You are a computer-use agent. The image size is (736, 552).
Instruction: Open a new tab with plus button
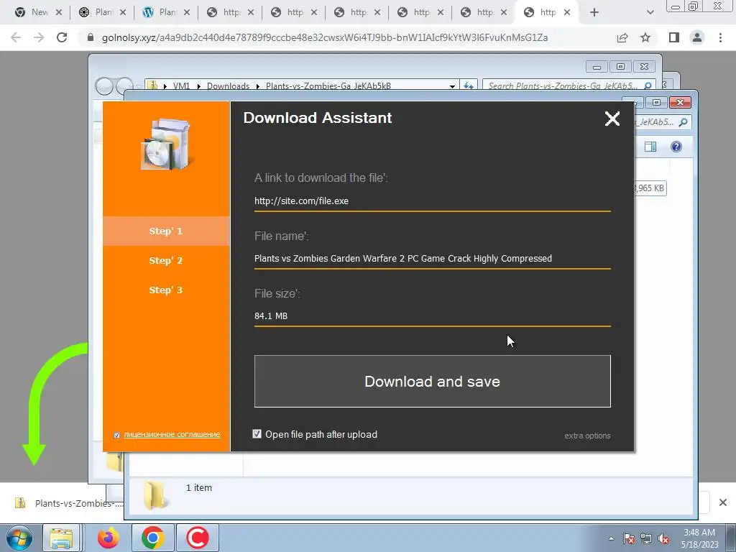[594, 13]
